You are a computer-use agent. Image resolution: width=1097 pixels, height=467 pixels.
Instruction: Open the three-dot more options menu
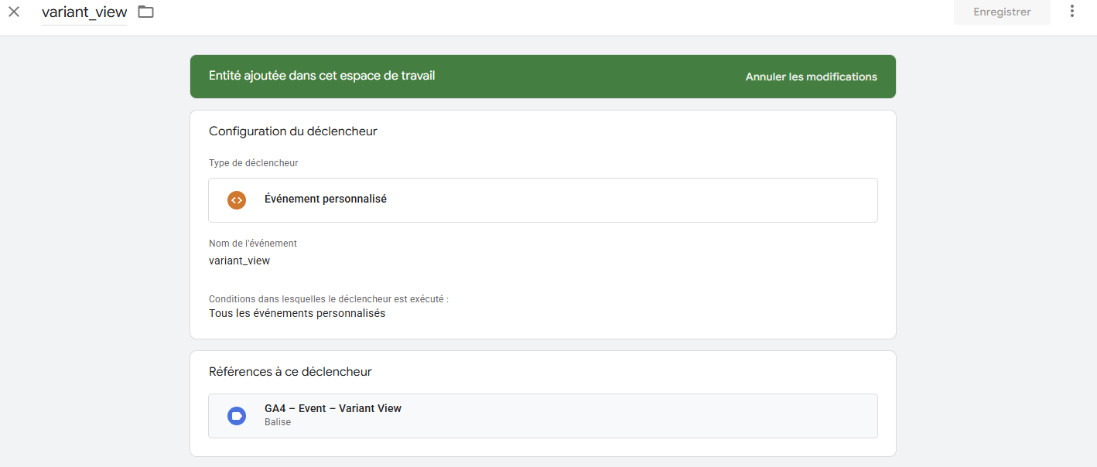1071,12
